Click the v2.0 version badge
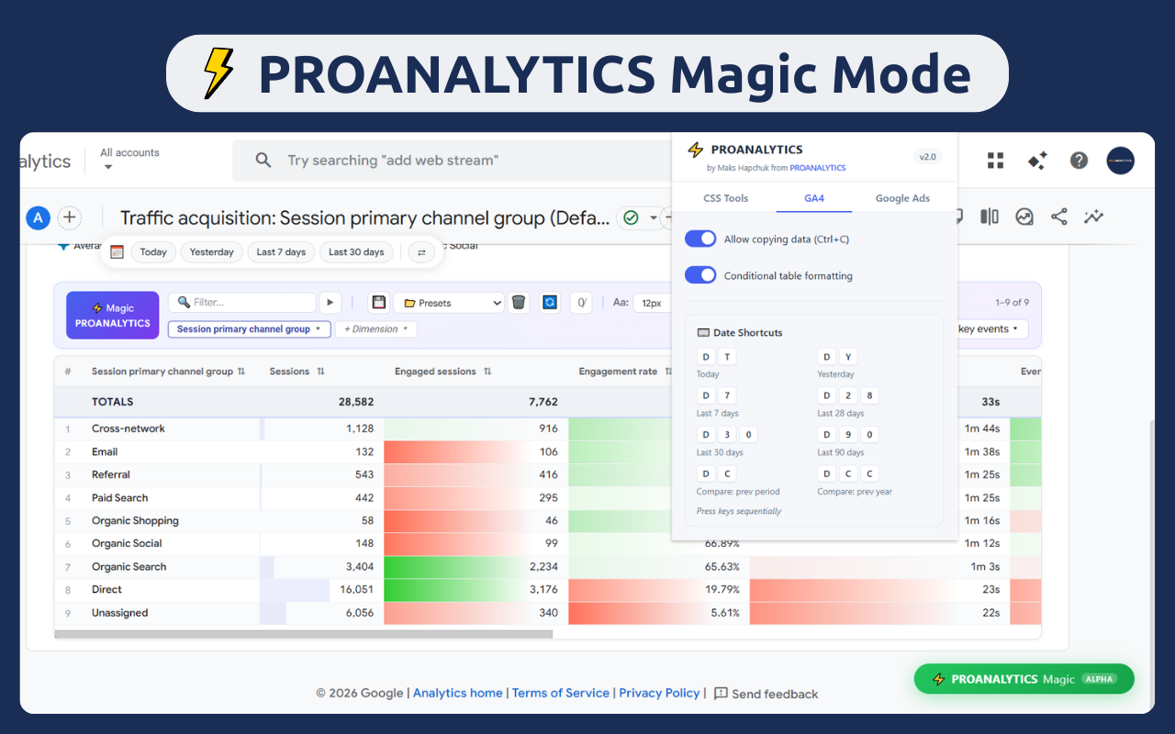This screenshot has height=734, width=1175. tap(928, 157)
